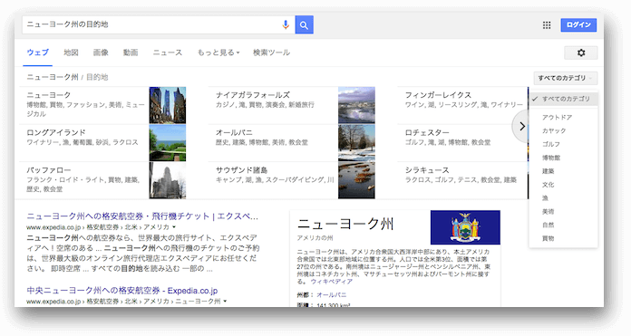Click the ニューヨーク skyscraper thumbnail

click(168, 105)
